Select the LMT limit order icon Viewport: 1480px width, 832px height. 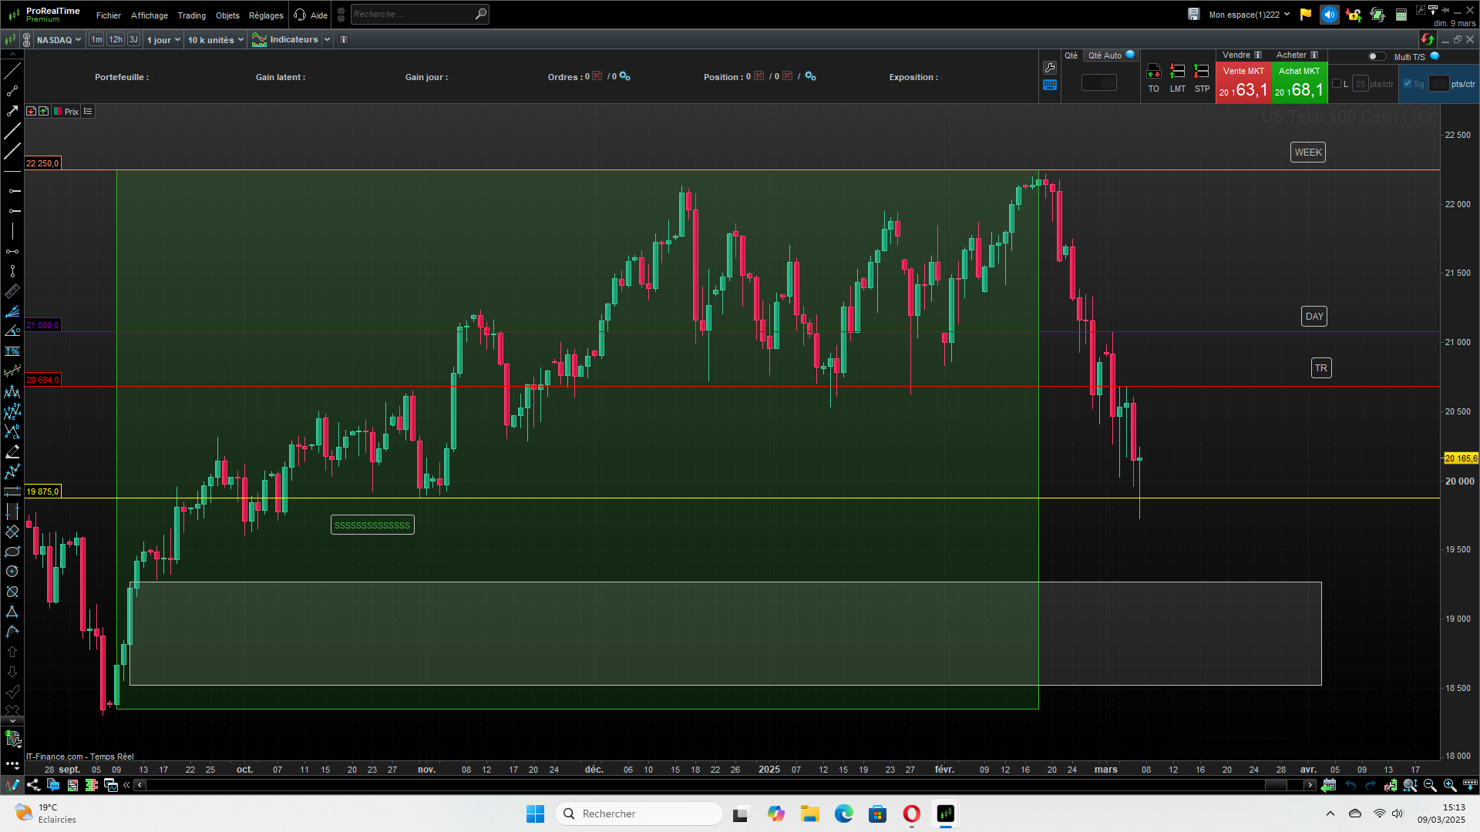tap(1177, 72)
